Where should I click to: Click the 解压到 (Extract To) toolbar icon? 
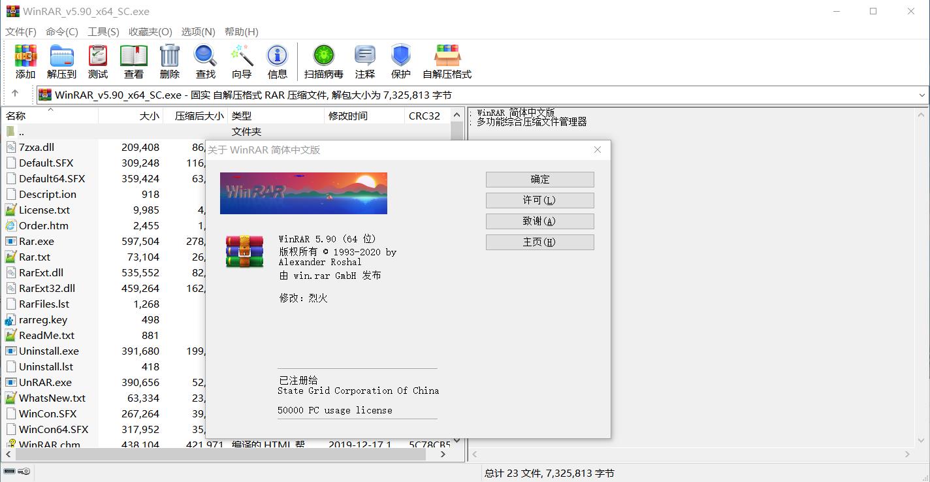(61, 56)
